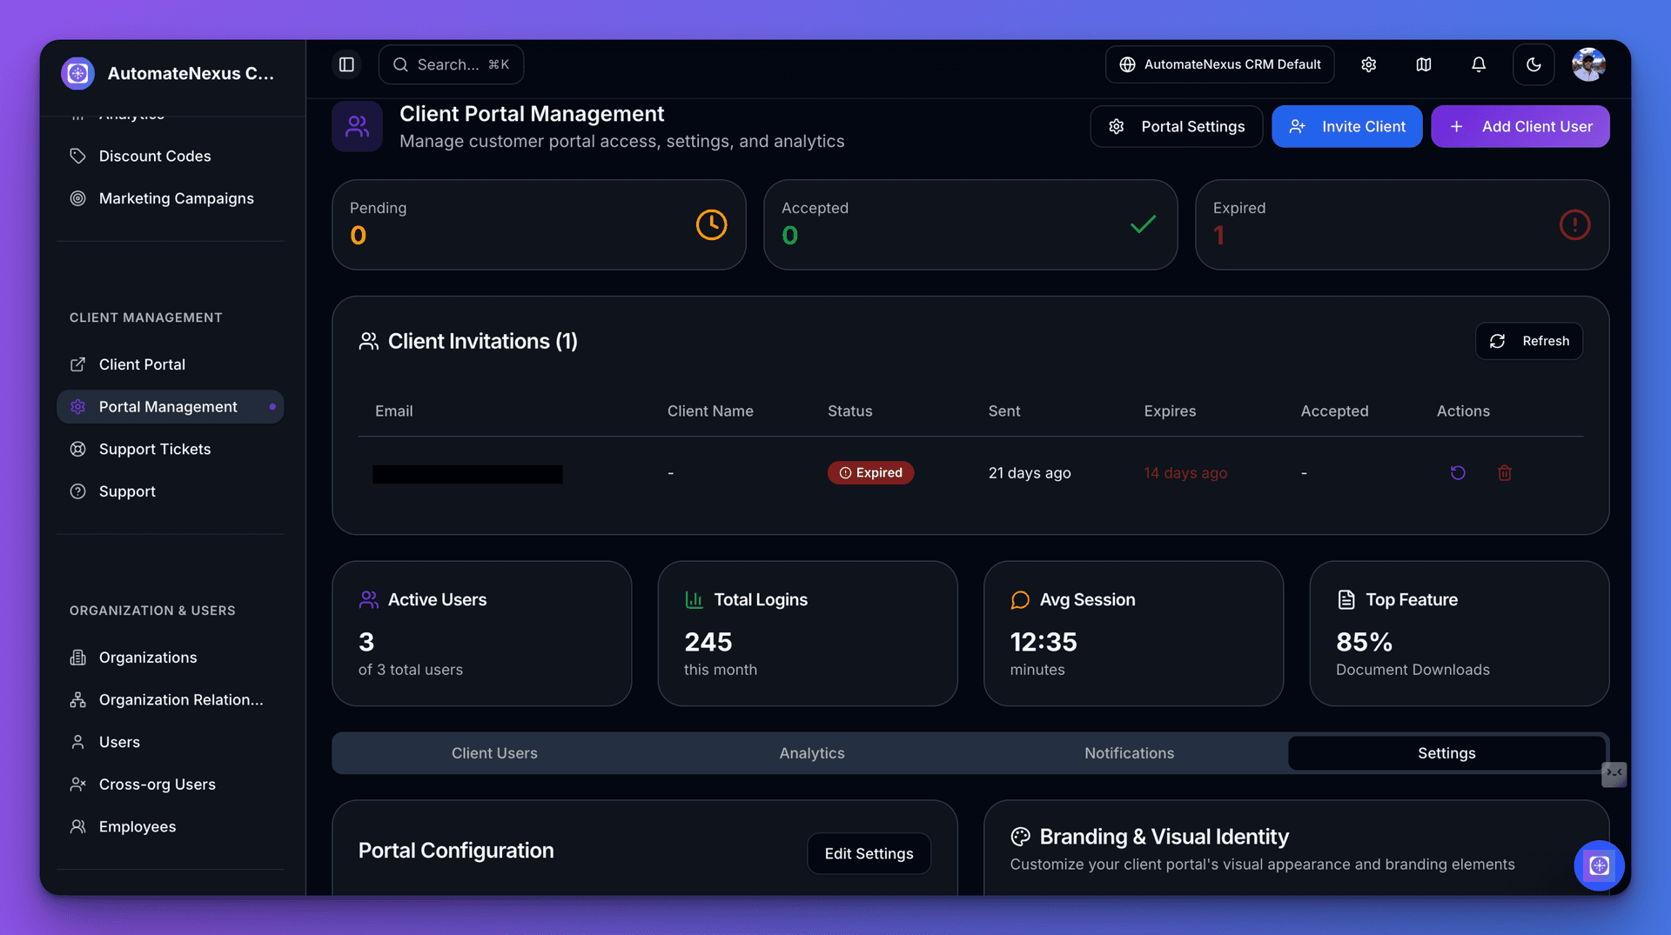Open the notifications bell
1671x935 pixels.
1479,64
